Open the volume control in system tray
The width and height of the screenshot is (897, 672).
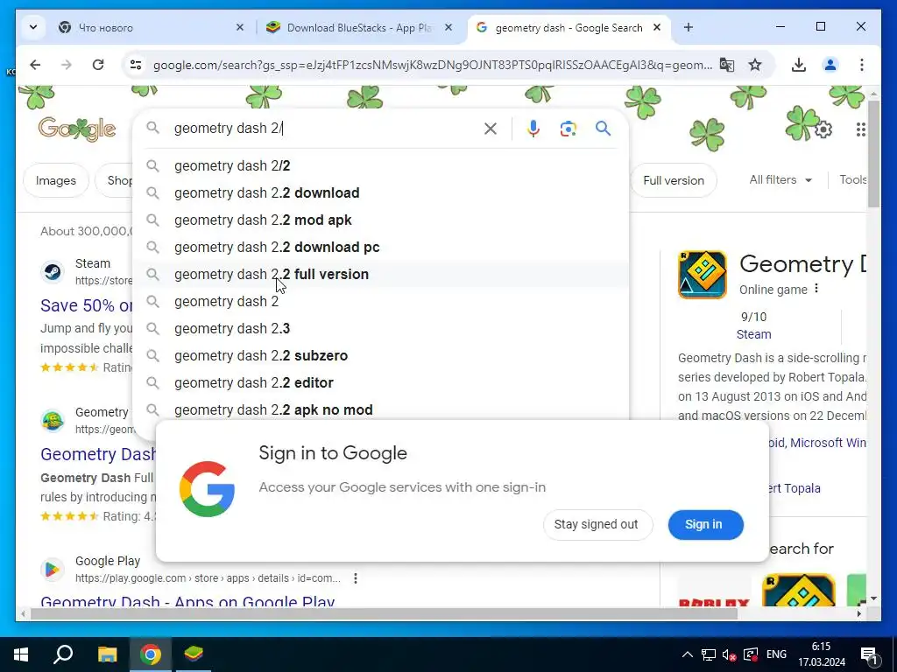[x=729, y=654]
